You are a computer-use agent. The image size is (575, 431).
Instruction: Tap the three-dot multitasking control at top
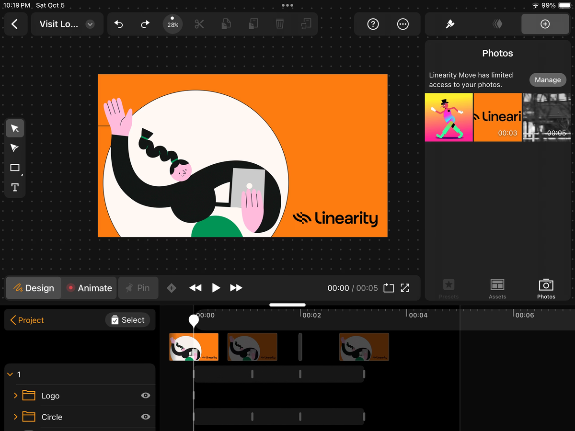click(287, 5)
